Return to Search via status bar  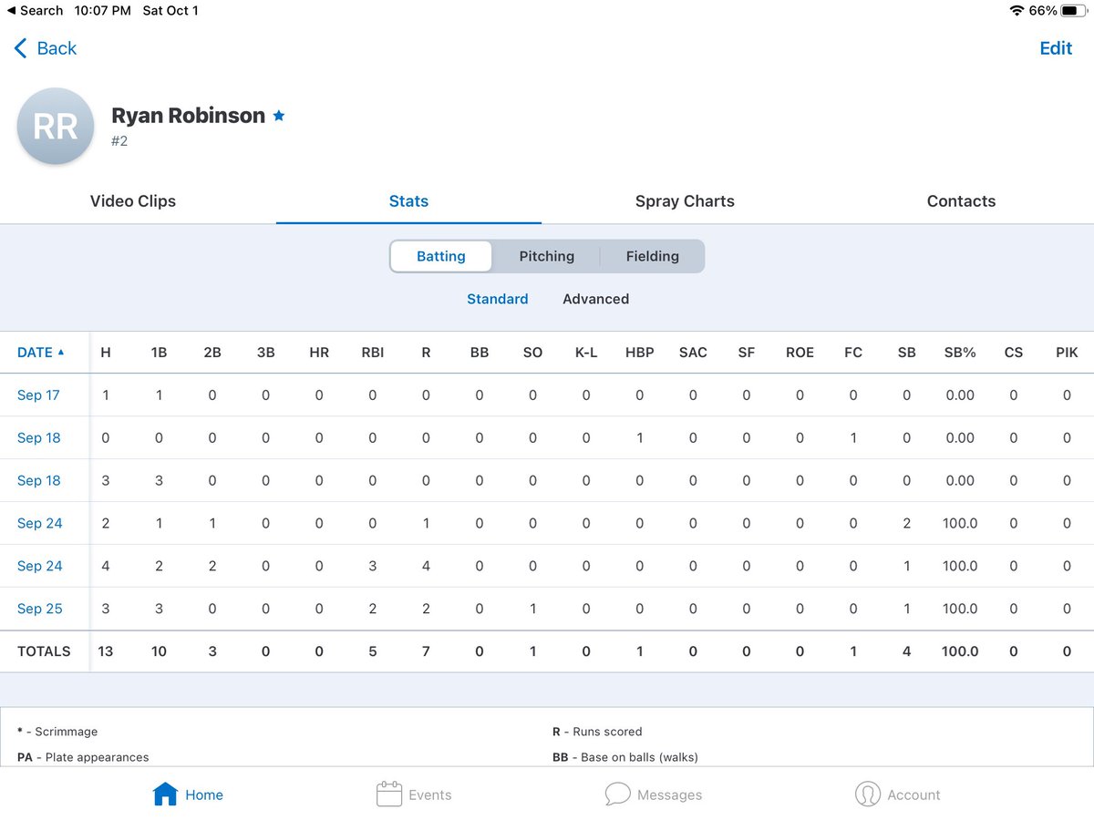35,11
